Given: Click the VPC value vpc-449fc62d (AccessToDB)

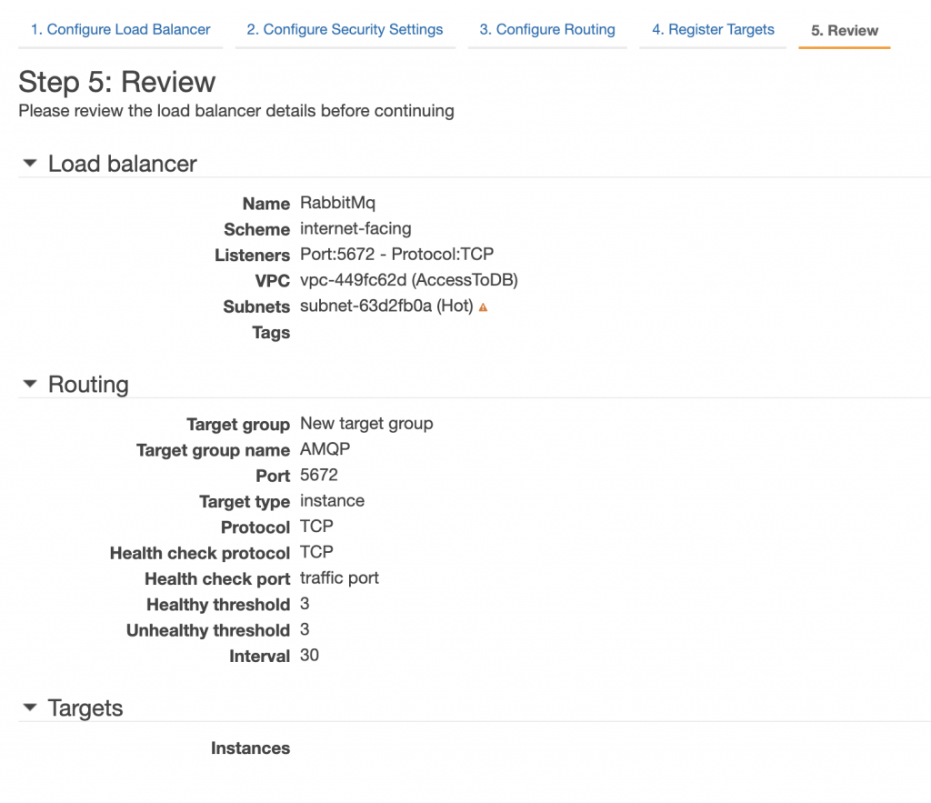Looking at the screenshot, I should (409, 280).
